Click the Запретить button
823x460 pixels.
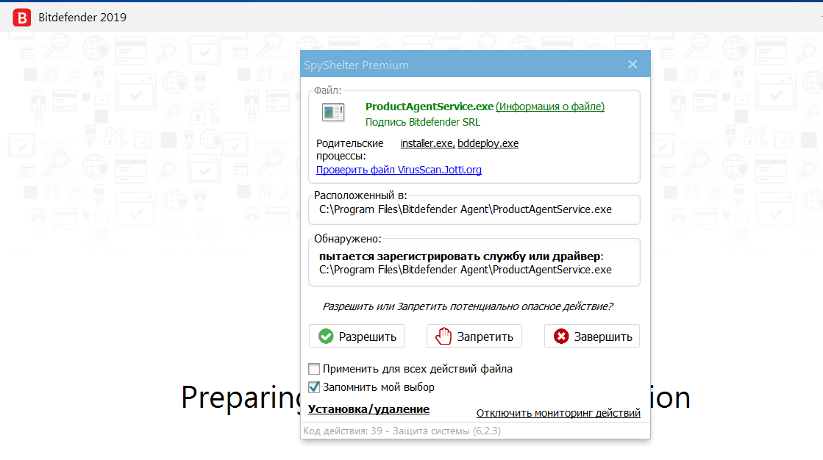point(474,337)
